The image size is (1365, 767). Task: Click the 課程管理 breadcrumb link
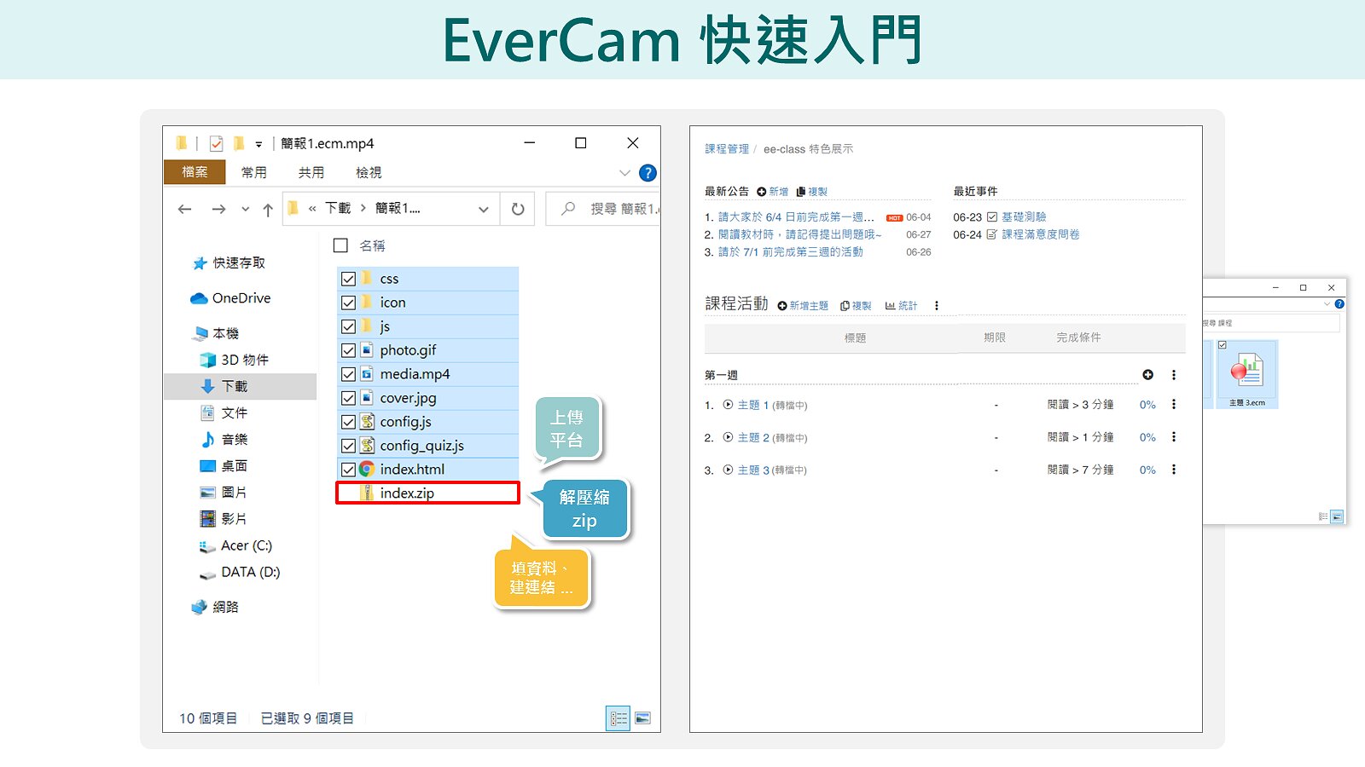(x=726, y=149)
